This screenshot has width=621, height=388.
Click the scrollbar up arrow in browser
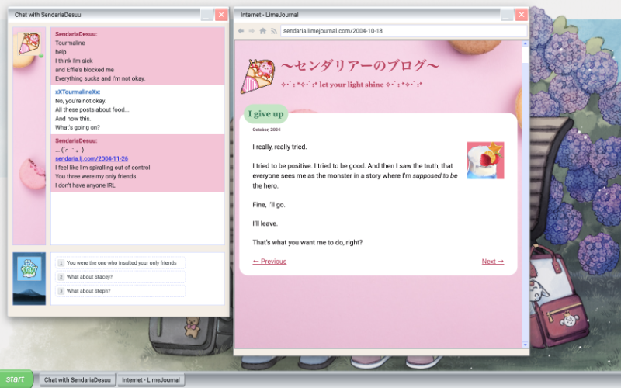[x=526, y=43]
